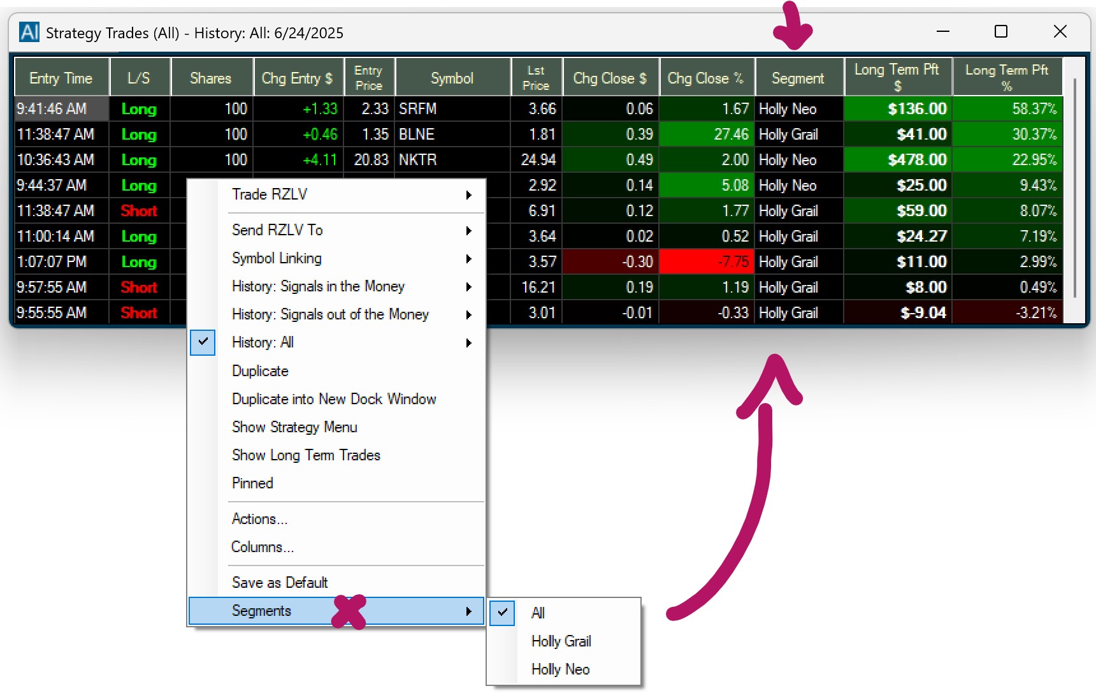Choose Duplicate from the context menu
Screen dimensions: 1096x693
pyautogui.click(x=336, y=371)
